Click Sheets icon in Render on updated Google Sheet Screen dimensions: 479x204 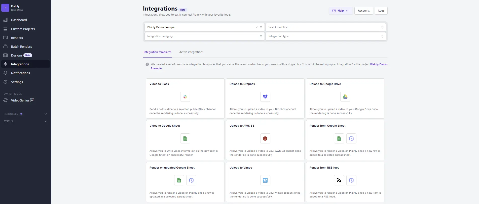[179, 180]
